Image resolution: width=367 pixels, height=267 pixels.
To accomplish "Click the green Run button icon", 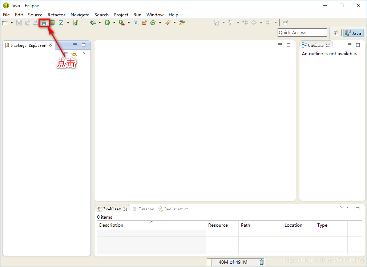I will coord(107,23).
